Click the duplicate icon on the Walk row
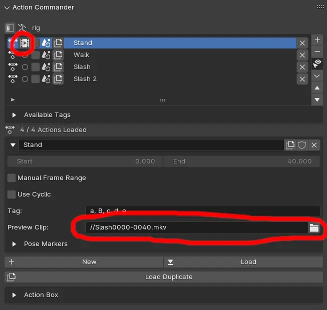The height and width of the screenshot is (310, 327). pos(59,55)
